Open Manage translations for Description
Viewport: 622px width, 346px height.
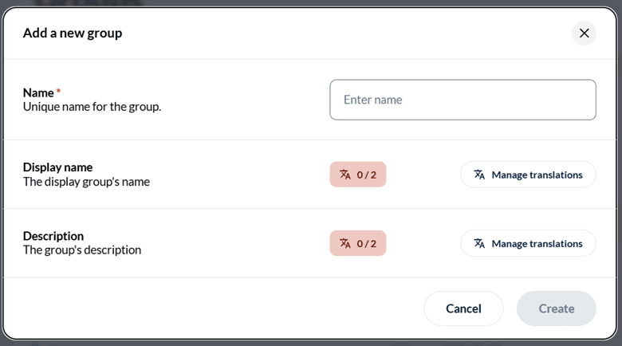pos(528,243)
